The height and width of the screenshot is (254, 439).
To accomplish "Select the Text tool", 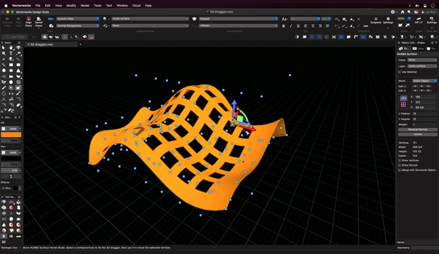I will click(11, 54).
